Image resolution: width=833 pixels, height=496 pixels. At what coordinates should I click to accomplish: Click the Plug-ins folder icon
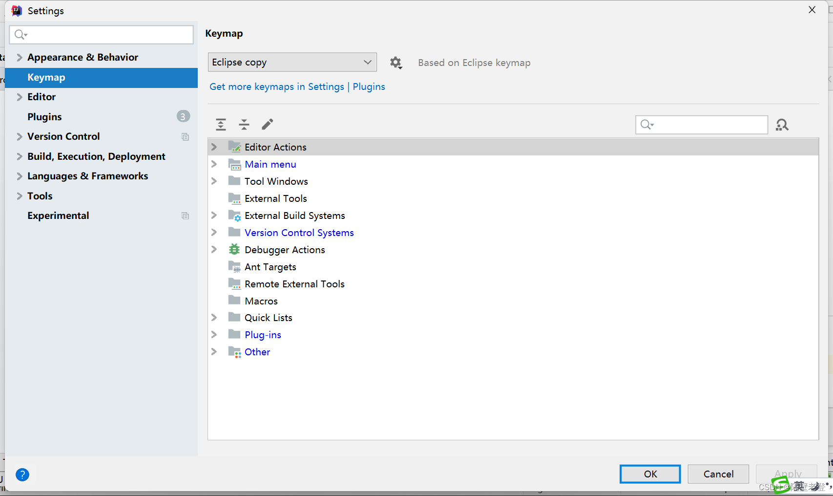pos(235,334)
